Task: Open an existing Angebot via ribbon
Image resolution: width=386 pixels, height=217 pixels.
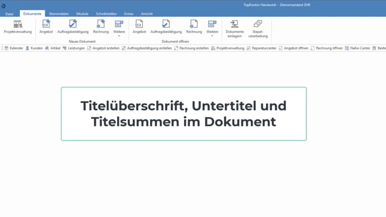Action: (139, 27)
